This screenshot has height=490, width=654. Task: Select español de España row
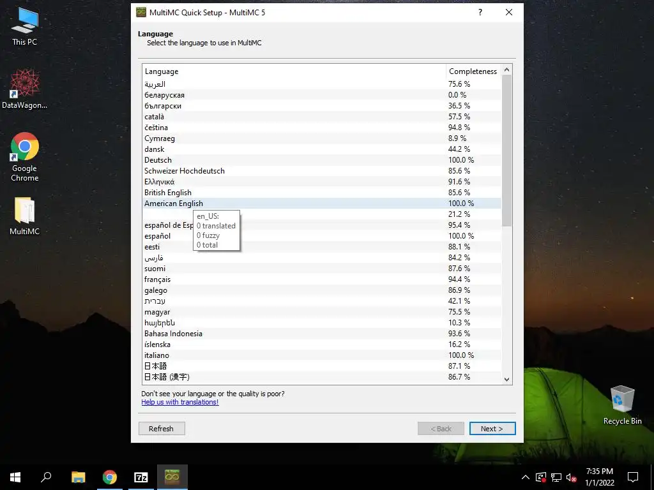point(322,225)
